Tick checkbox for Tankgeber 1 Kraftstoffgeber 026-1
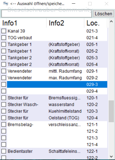This screenshot has width=115, height=160. (x=4, y=44)
